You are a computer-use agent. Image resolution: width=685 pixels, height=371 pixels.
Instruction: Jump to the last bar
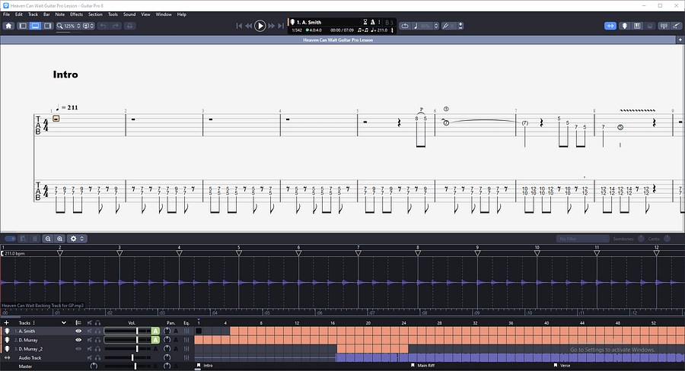pyautogui.click(x=281, y=26)
